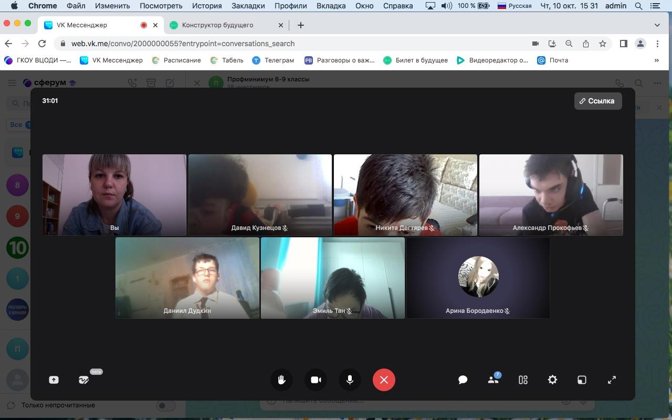Open chat options three-dot menu
The height and width of the screenshot is (420, 672).
click(x=657, y=83)
